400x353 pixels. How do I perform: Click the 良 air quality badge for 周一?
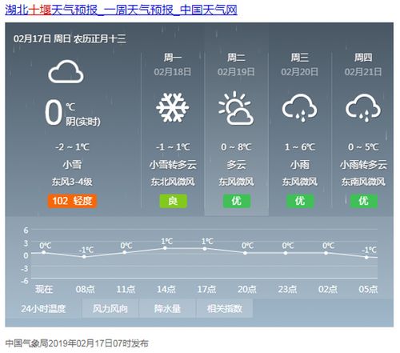coord(173,201)
